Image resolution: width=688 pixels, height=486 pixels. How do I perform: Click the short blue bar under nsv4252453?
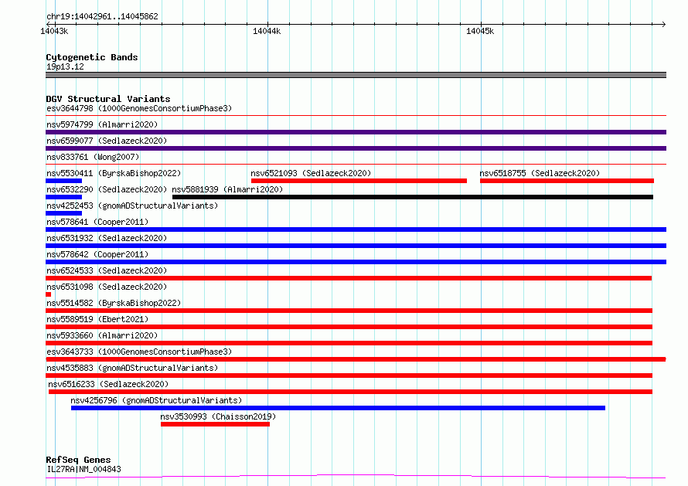[x=63, y=213]
